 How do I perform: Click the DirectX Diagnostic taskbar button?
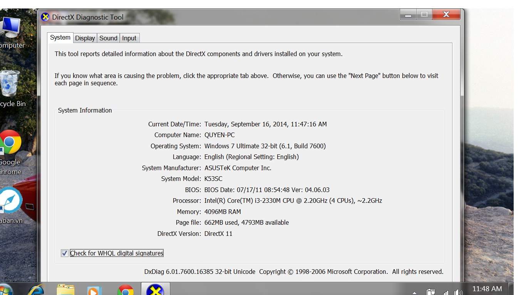[155, 289]
